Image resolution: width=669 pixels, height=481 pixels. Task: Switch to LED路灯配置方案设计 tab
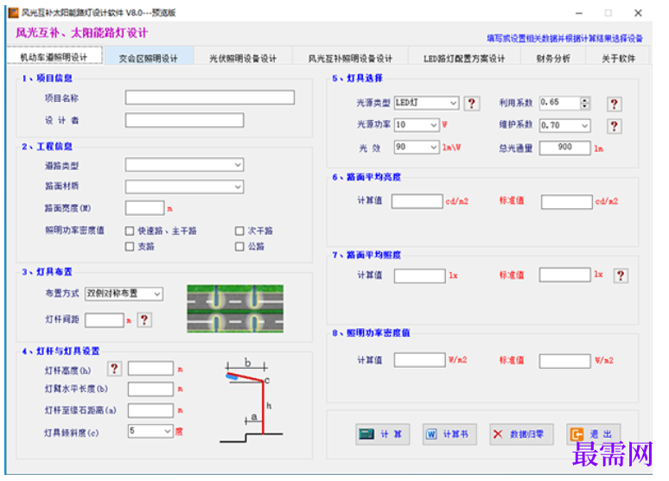(x=464, y=58)
